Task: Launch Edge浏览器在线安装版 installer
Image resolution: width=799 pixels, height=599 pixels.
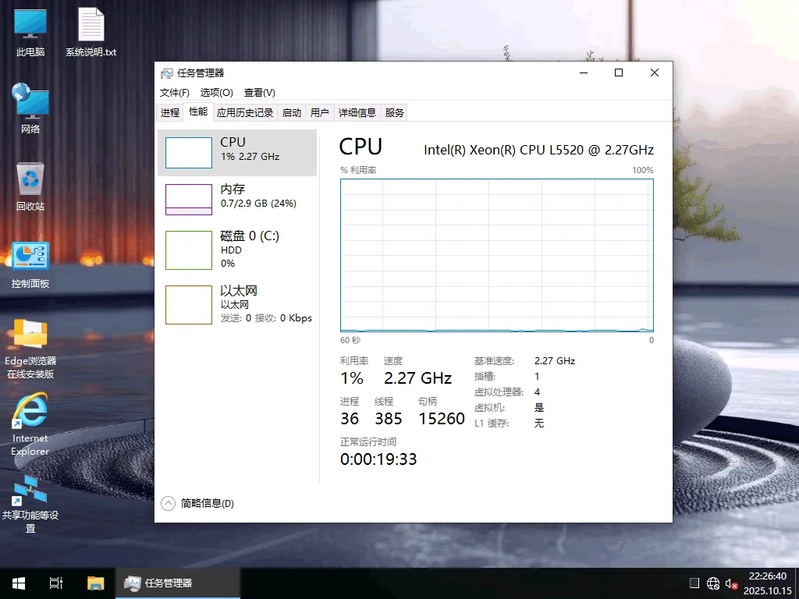Action: click(29, 343)
